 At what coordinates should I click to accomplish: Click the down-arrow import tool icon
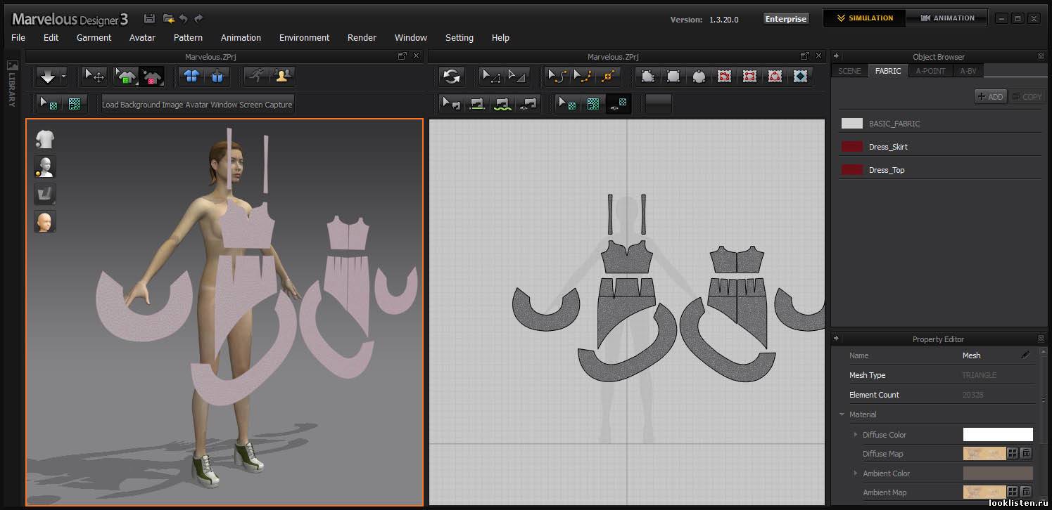48,76
